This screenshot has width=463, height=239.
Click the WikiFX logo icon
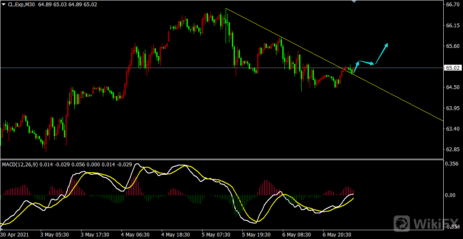(x=402, y=223)
